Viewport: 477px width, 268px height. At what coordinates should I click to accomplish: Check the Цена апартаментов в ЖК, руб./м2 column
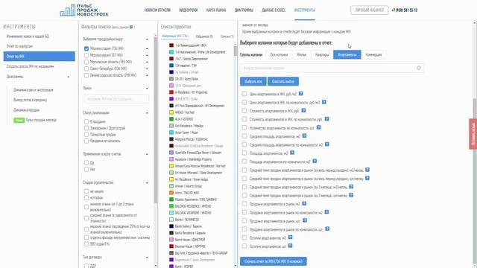[244, 94]
